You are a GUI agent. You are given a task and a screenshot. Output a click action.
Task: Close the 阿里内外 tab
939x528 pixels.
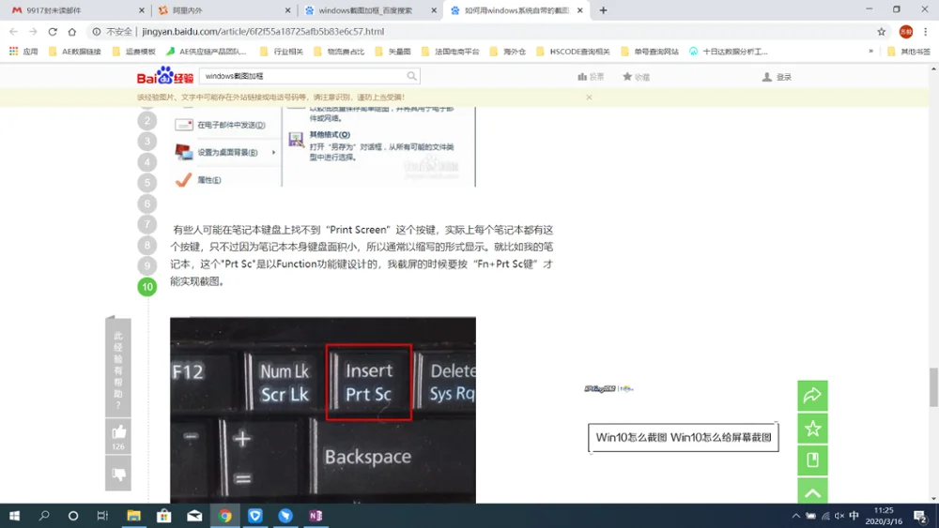287,10
